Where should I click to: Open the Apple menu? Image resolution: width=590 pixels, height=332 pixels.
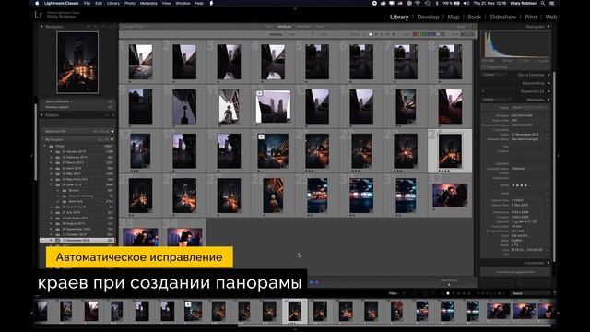37,3
